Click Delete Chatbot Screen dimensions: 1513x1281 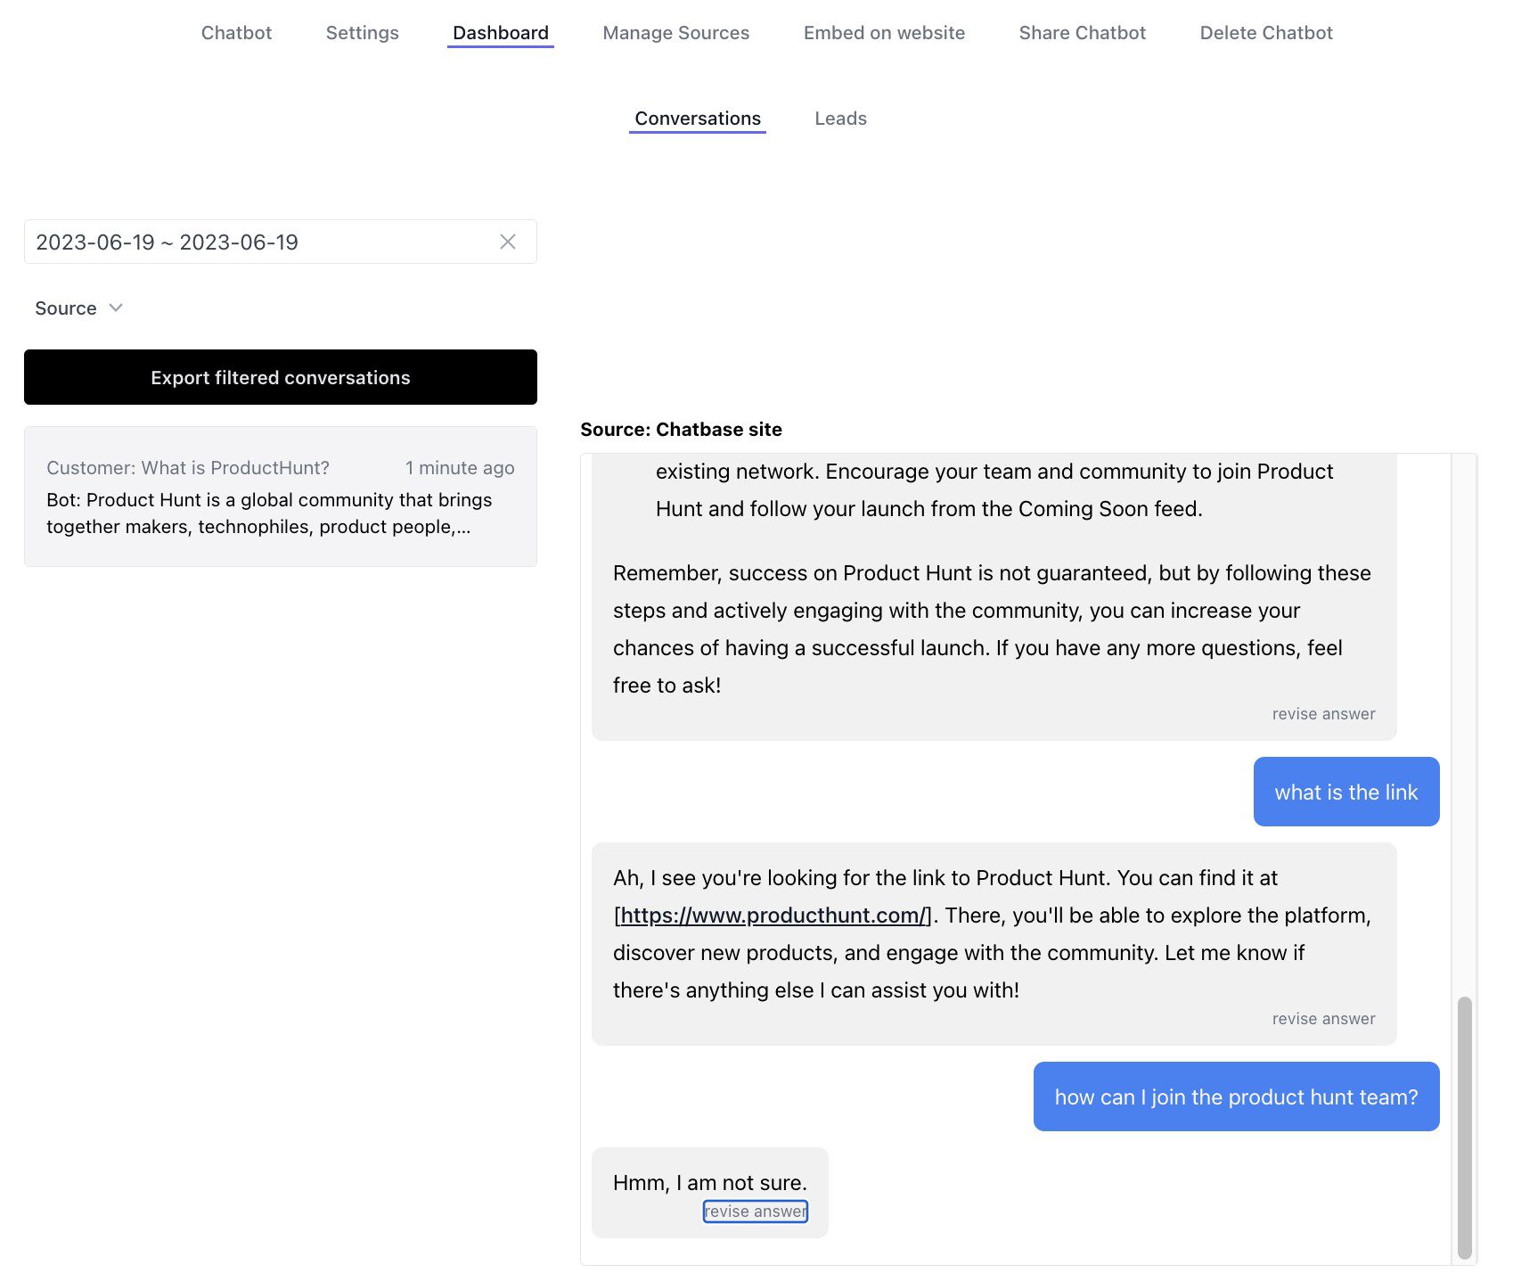[1265, 33]
